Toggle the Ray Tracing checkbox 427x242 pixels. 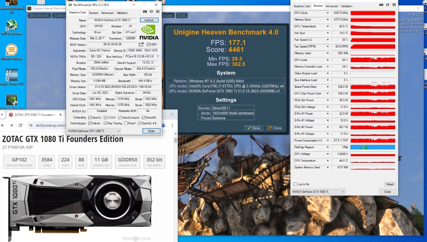106,123
